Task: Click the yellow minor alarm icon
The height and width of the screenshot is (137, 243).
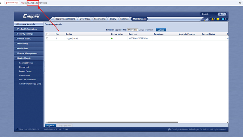Action: coord(218,19)
